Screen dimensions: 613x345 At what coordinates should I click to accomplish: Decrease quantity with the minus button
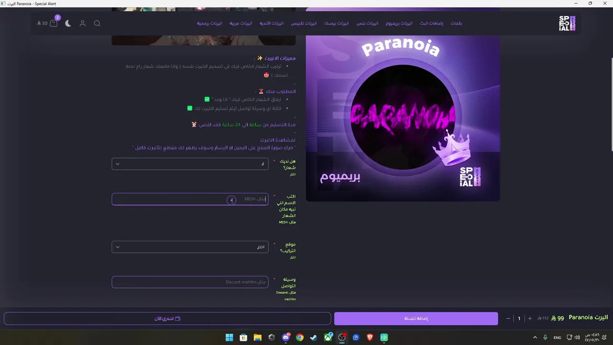click(508, 319)
